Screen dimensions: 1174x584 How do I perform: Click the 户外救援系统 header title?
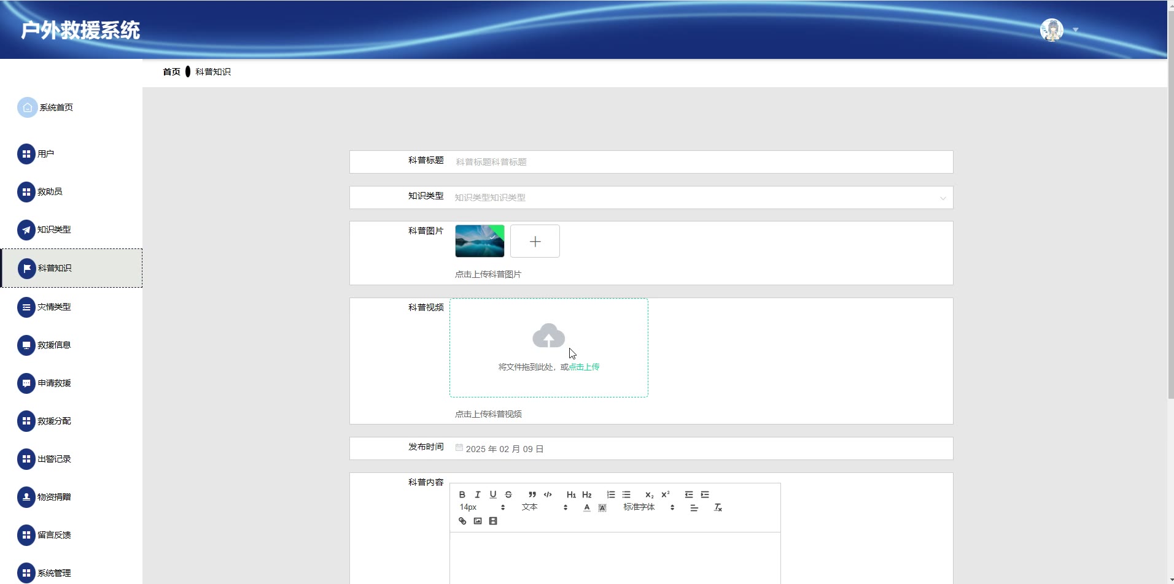[80, 30]
